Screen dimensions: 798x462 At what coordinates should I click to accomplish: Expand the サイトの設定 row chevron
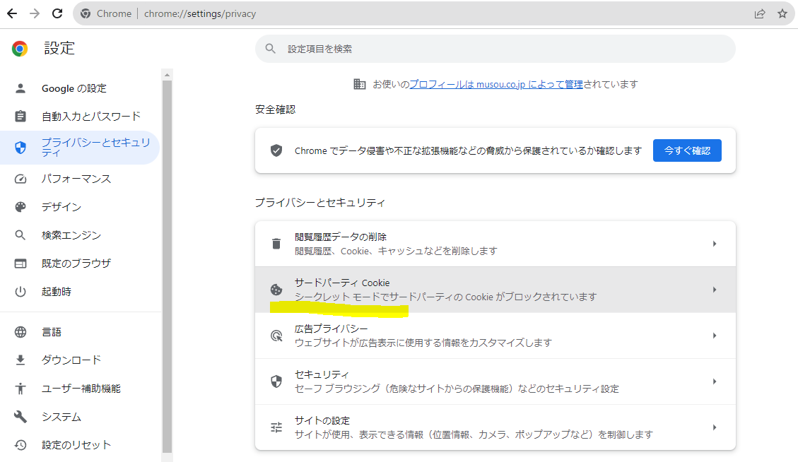click(x=714, y=426)
